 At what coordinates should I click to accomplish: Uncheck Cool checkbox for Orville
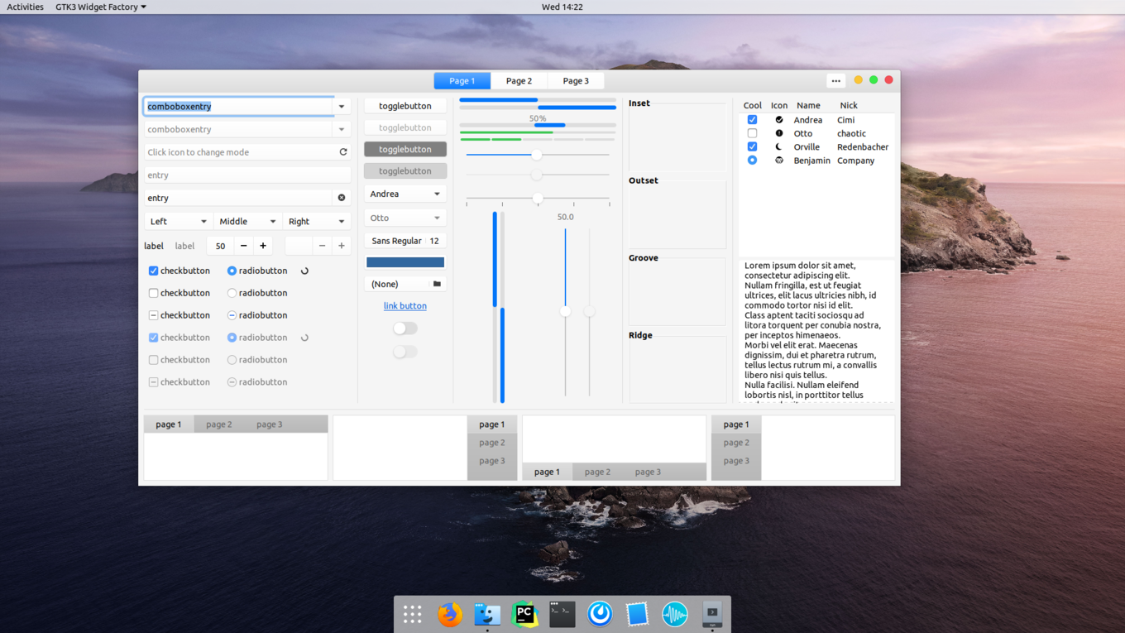(x=752, y=146)
